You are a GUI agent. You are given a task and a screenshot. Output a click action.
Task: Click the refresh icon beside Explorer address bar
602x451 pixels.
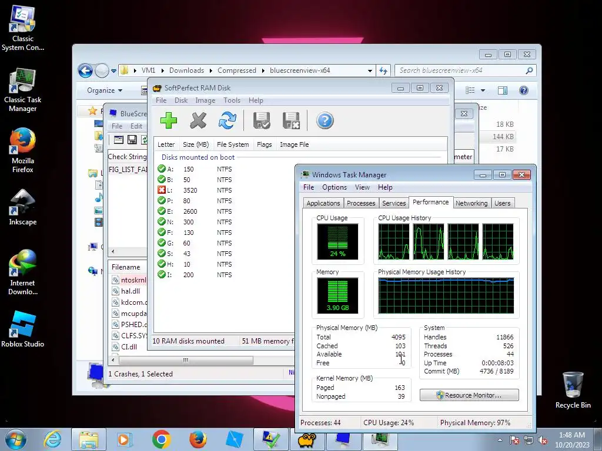[383, 70]
